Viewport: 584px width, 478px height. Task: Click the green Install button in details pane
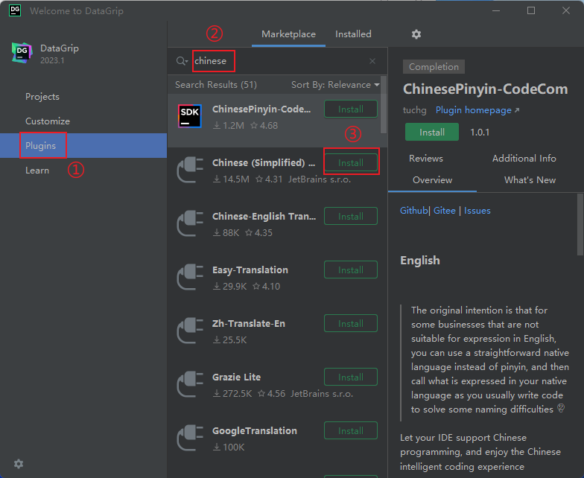[432, 133]
